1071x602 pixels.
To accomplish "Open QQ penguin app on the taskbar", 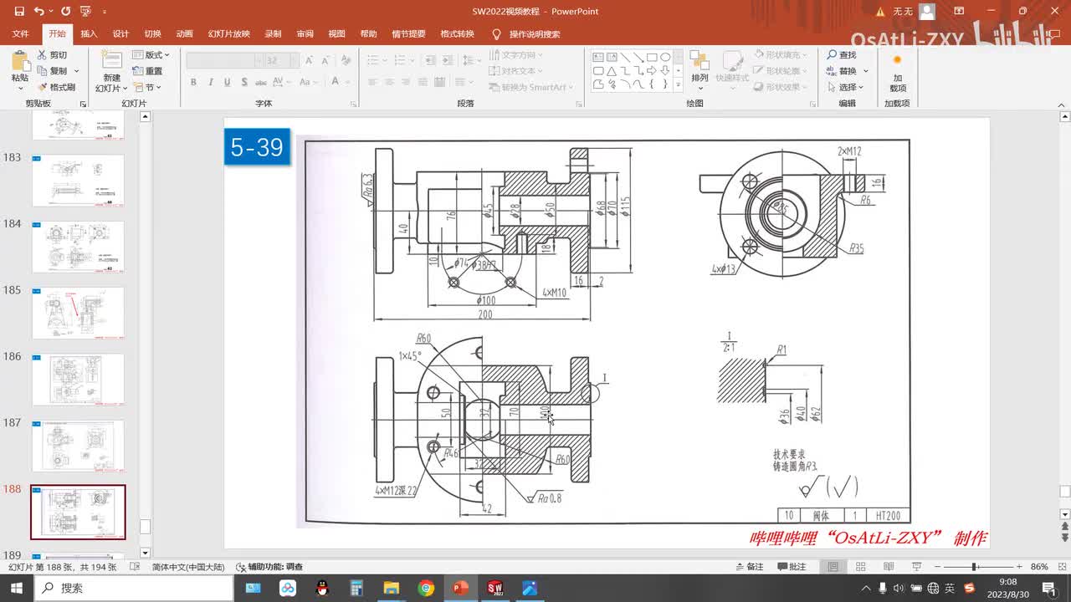I will [x=322, y=588].
